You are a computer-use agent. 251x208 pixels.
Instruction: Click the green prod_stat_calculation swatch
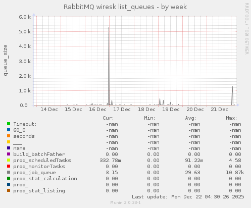coord(9,178)
